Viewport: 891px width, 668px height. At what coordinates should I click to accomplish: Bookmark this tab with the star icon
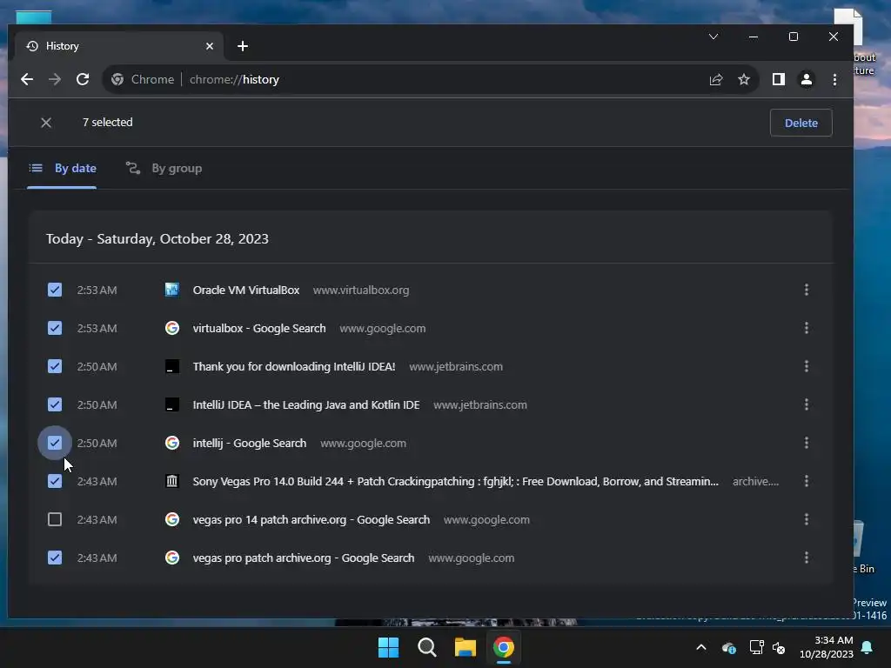pos(744,79)
